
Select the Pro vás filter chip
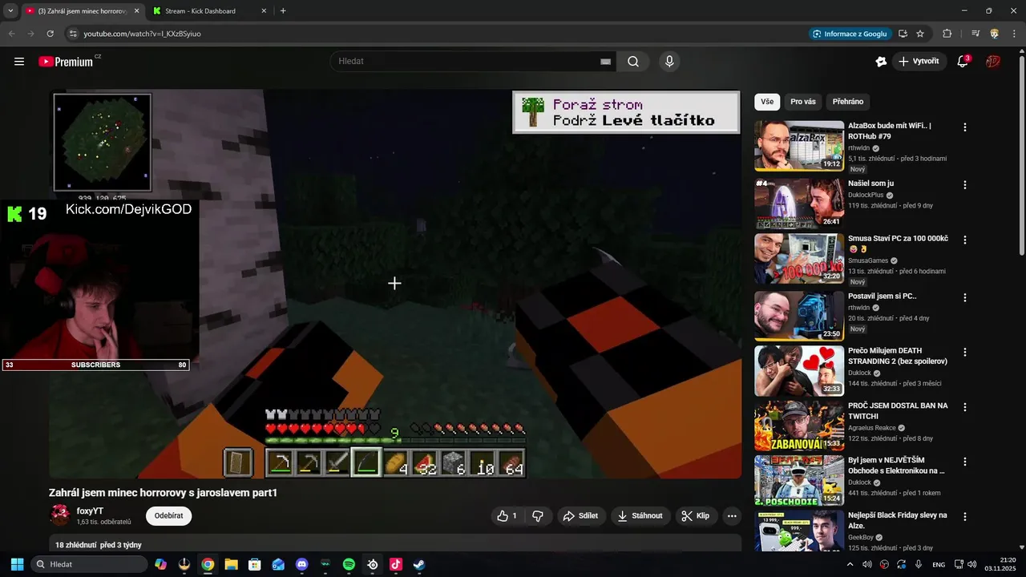(x=803, y=102)
